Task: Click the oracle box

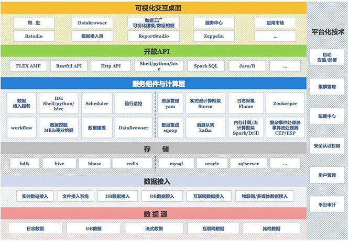Action: (212, 164)
